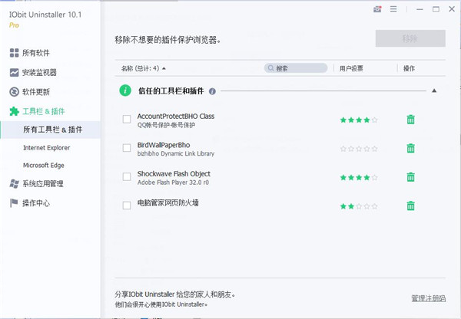461x319 pixels.
Task: Open the hamburger options menu
Action: [x=393, y=9]
